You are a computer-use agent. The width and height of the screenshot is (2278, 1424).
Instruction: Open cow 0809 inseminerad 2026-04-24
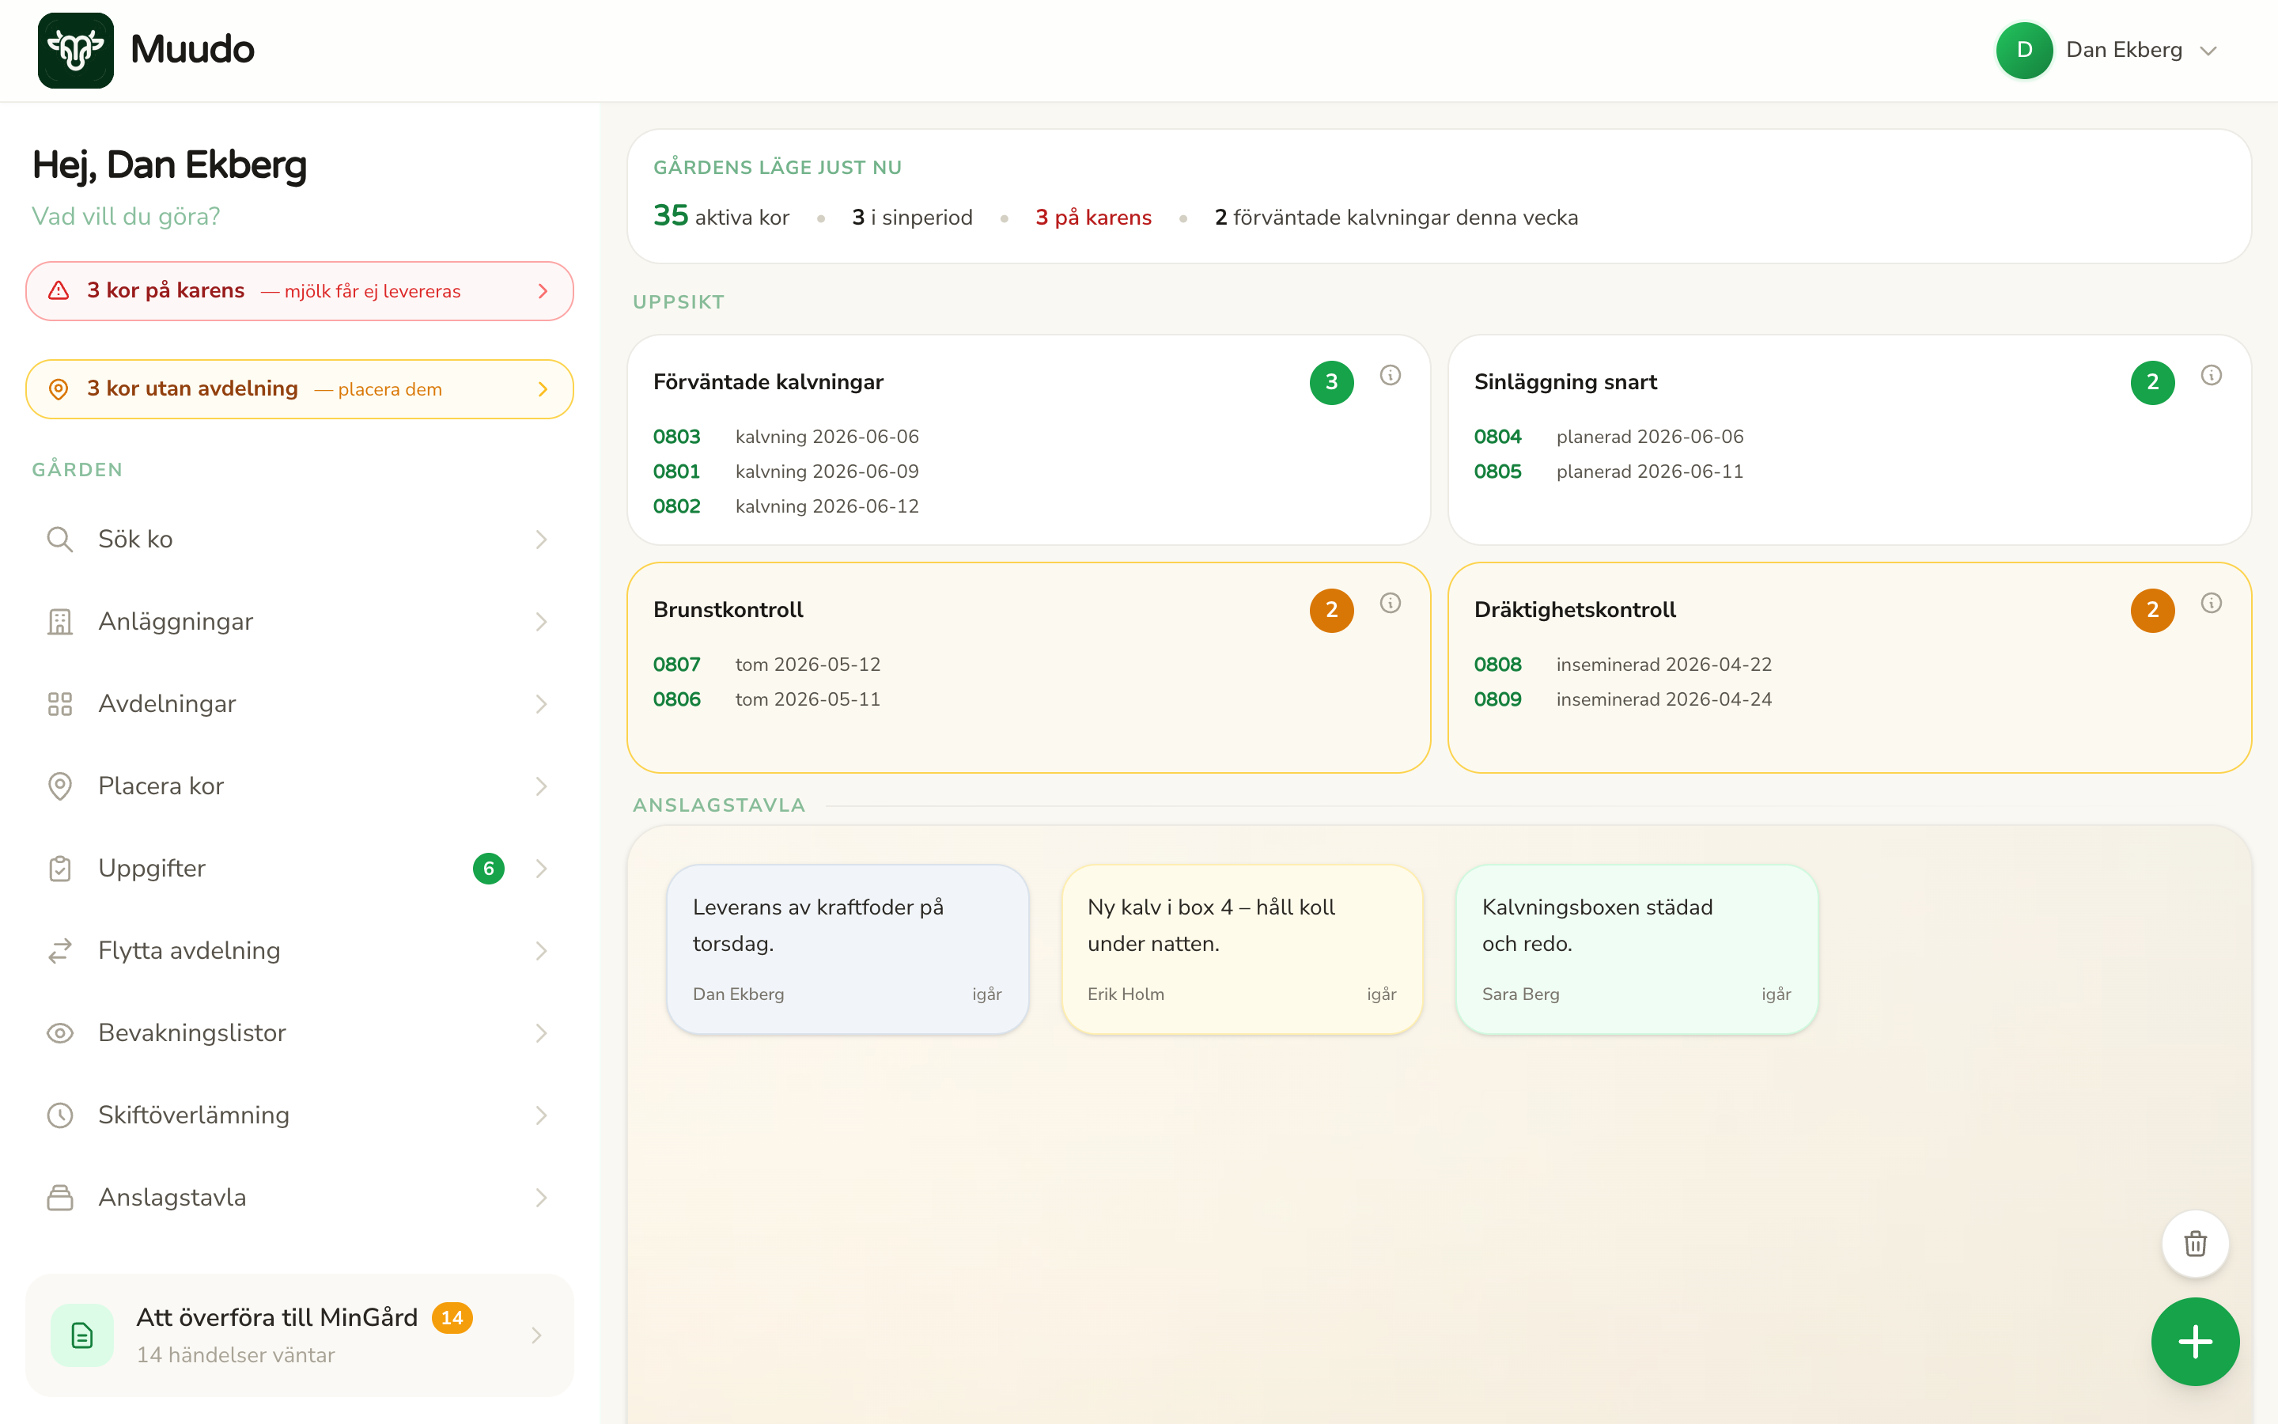pyautogui.click(x=1497, y=700)
